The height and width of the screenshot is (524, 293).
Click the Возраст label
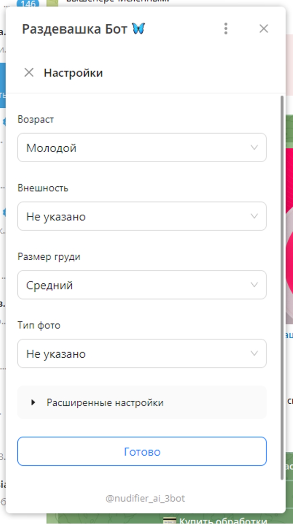(x=36, y=120)
